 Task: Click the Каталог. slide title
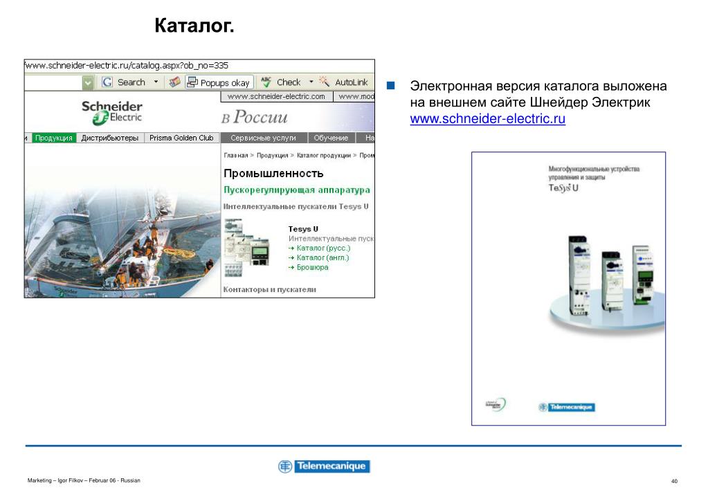tap(194, 26)
